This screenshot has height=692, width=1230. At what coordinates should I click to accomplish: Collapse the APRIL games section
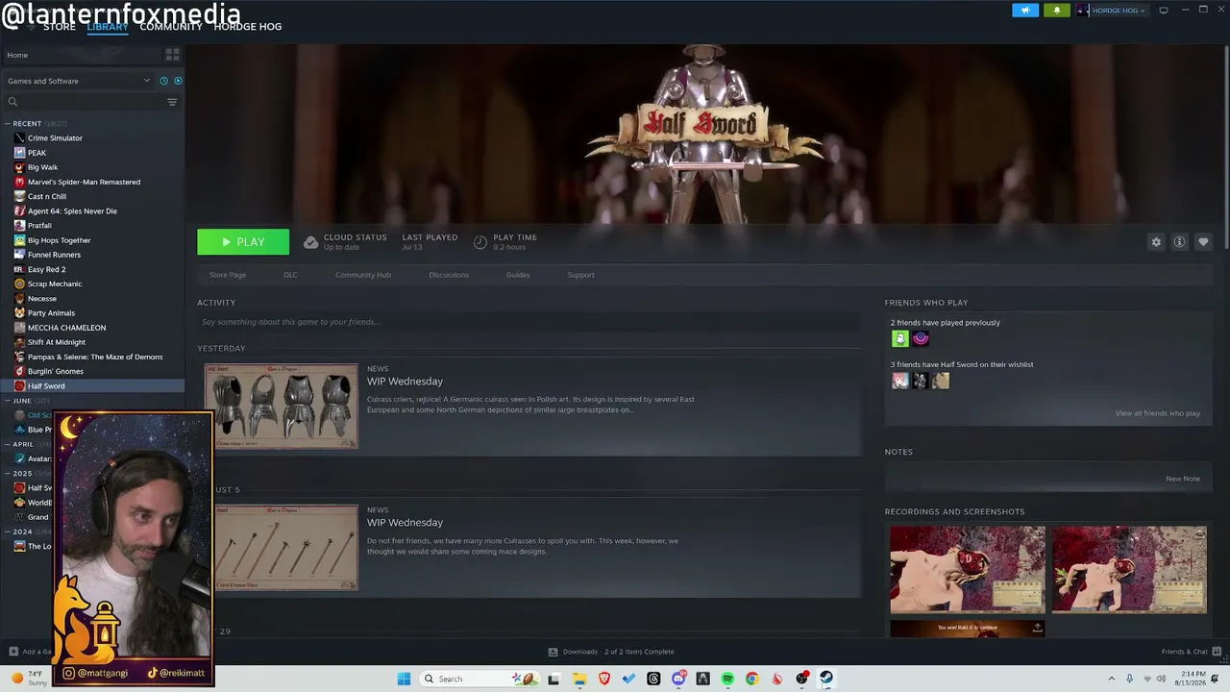coord(8,444)
